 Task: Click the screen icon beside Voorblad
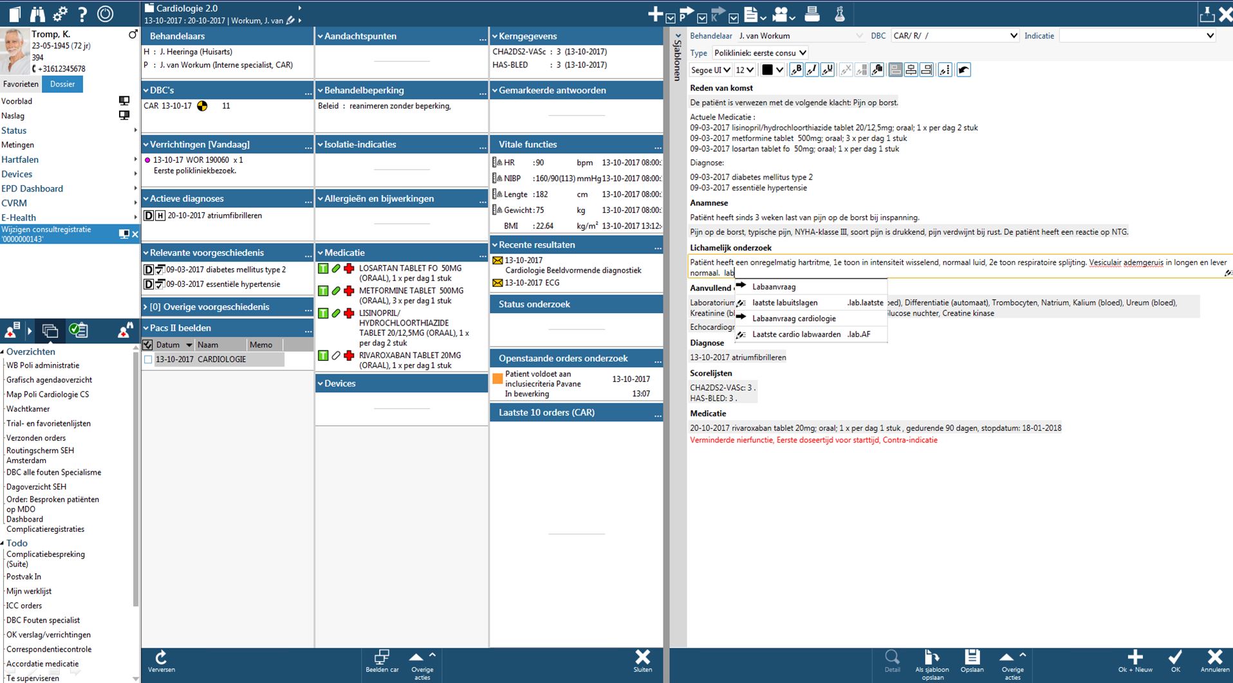(x=124, y=101)
